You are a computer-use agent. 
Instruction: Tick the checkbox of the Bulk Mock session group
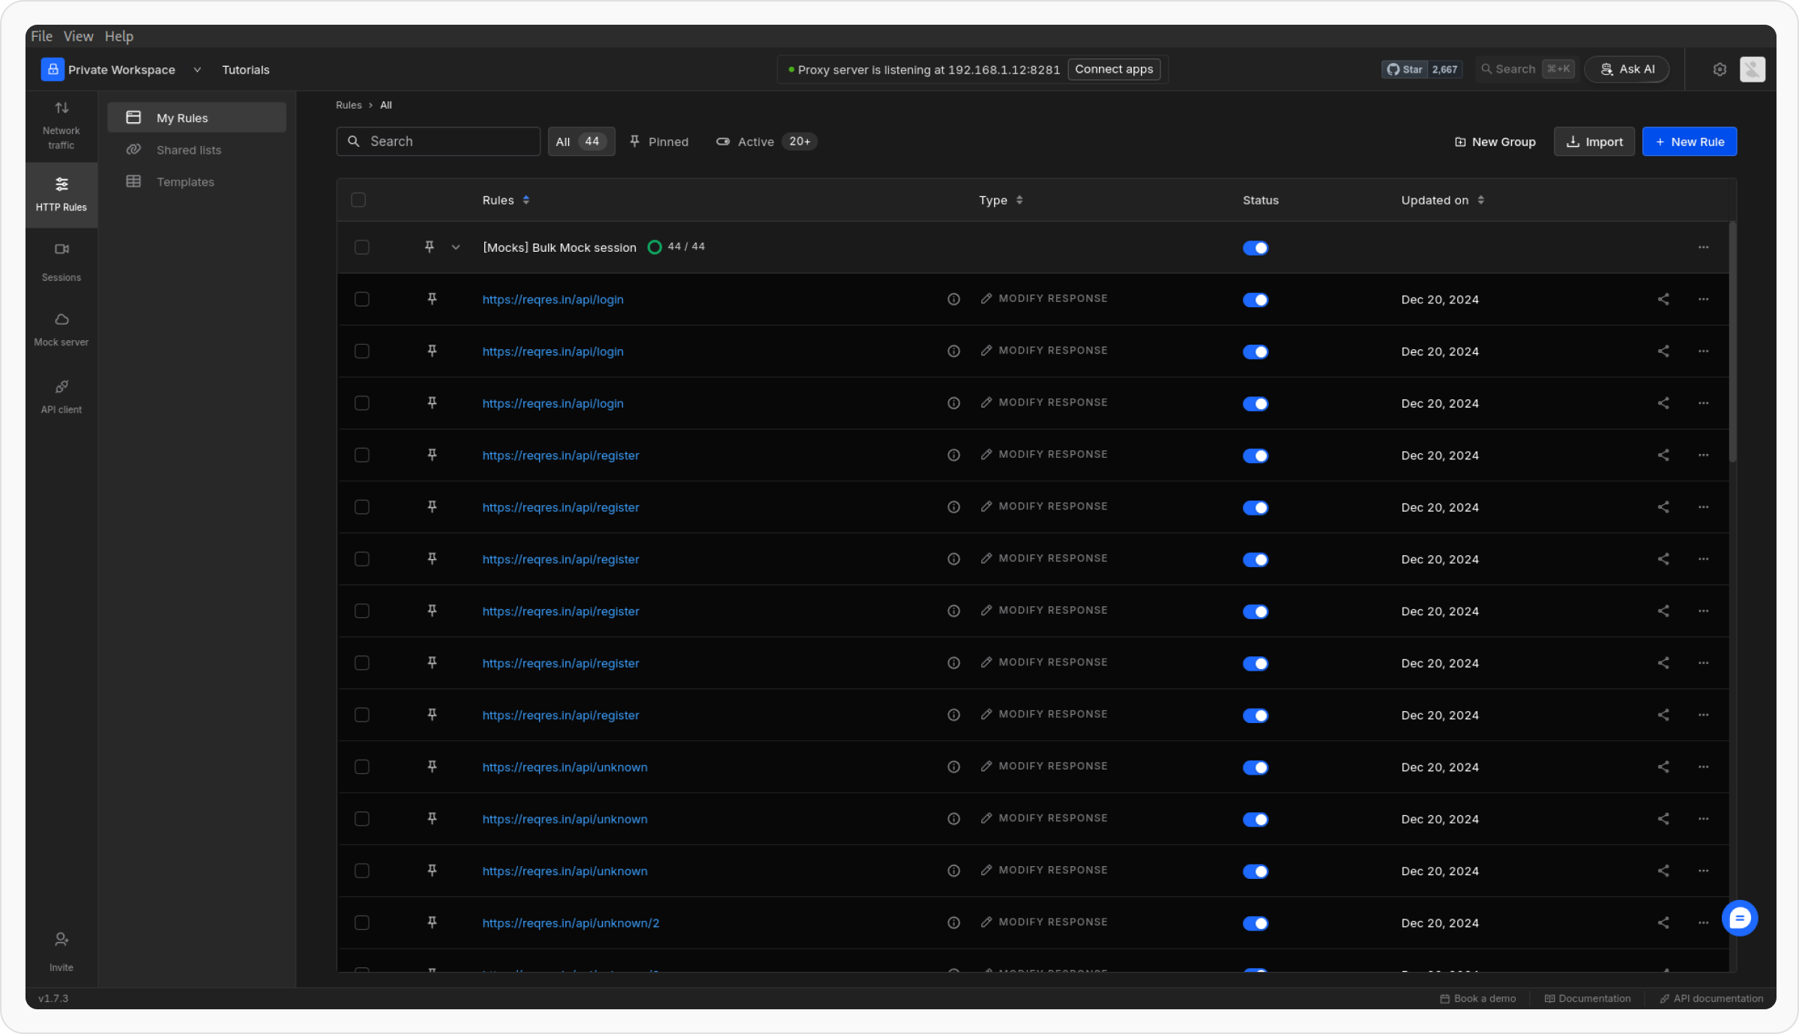point(362,247)
